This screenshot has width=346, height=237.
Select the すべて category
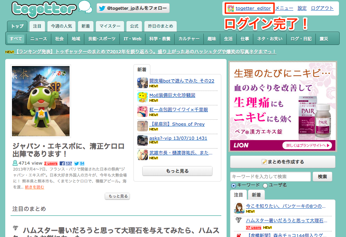pyautogui.click(x=16, y=39)
